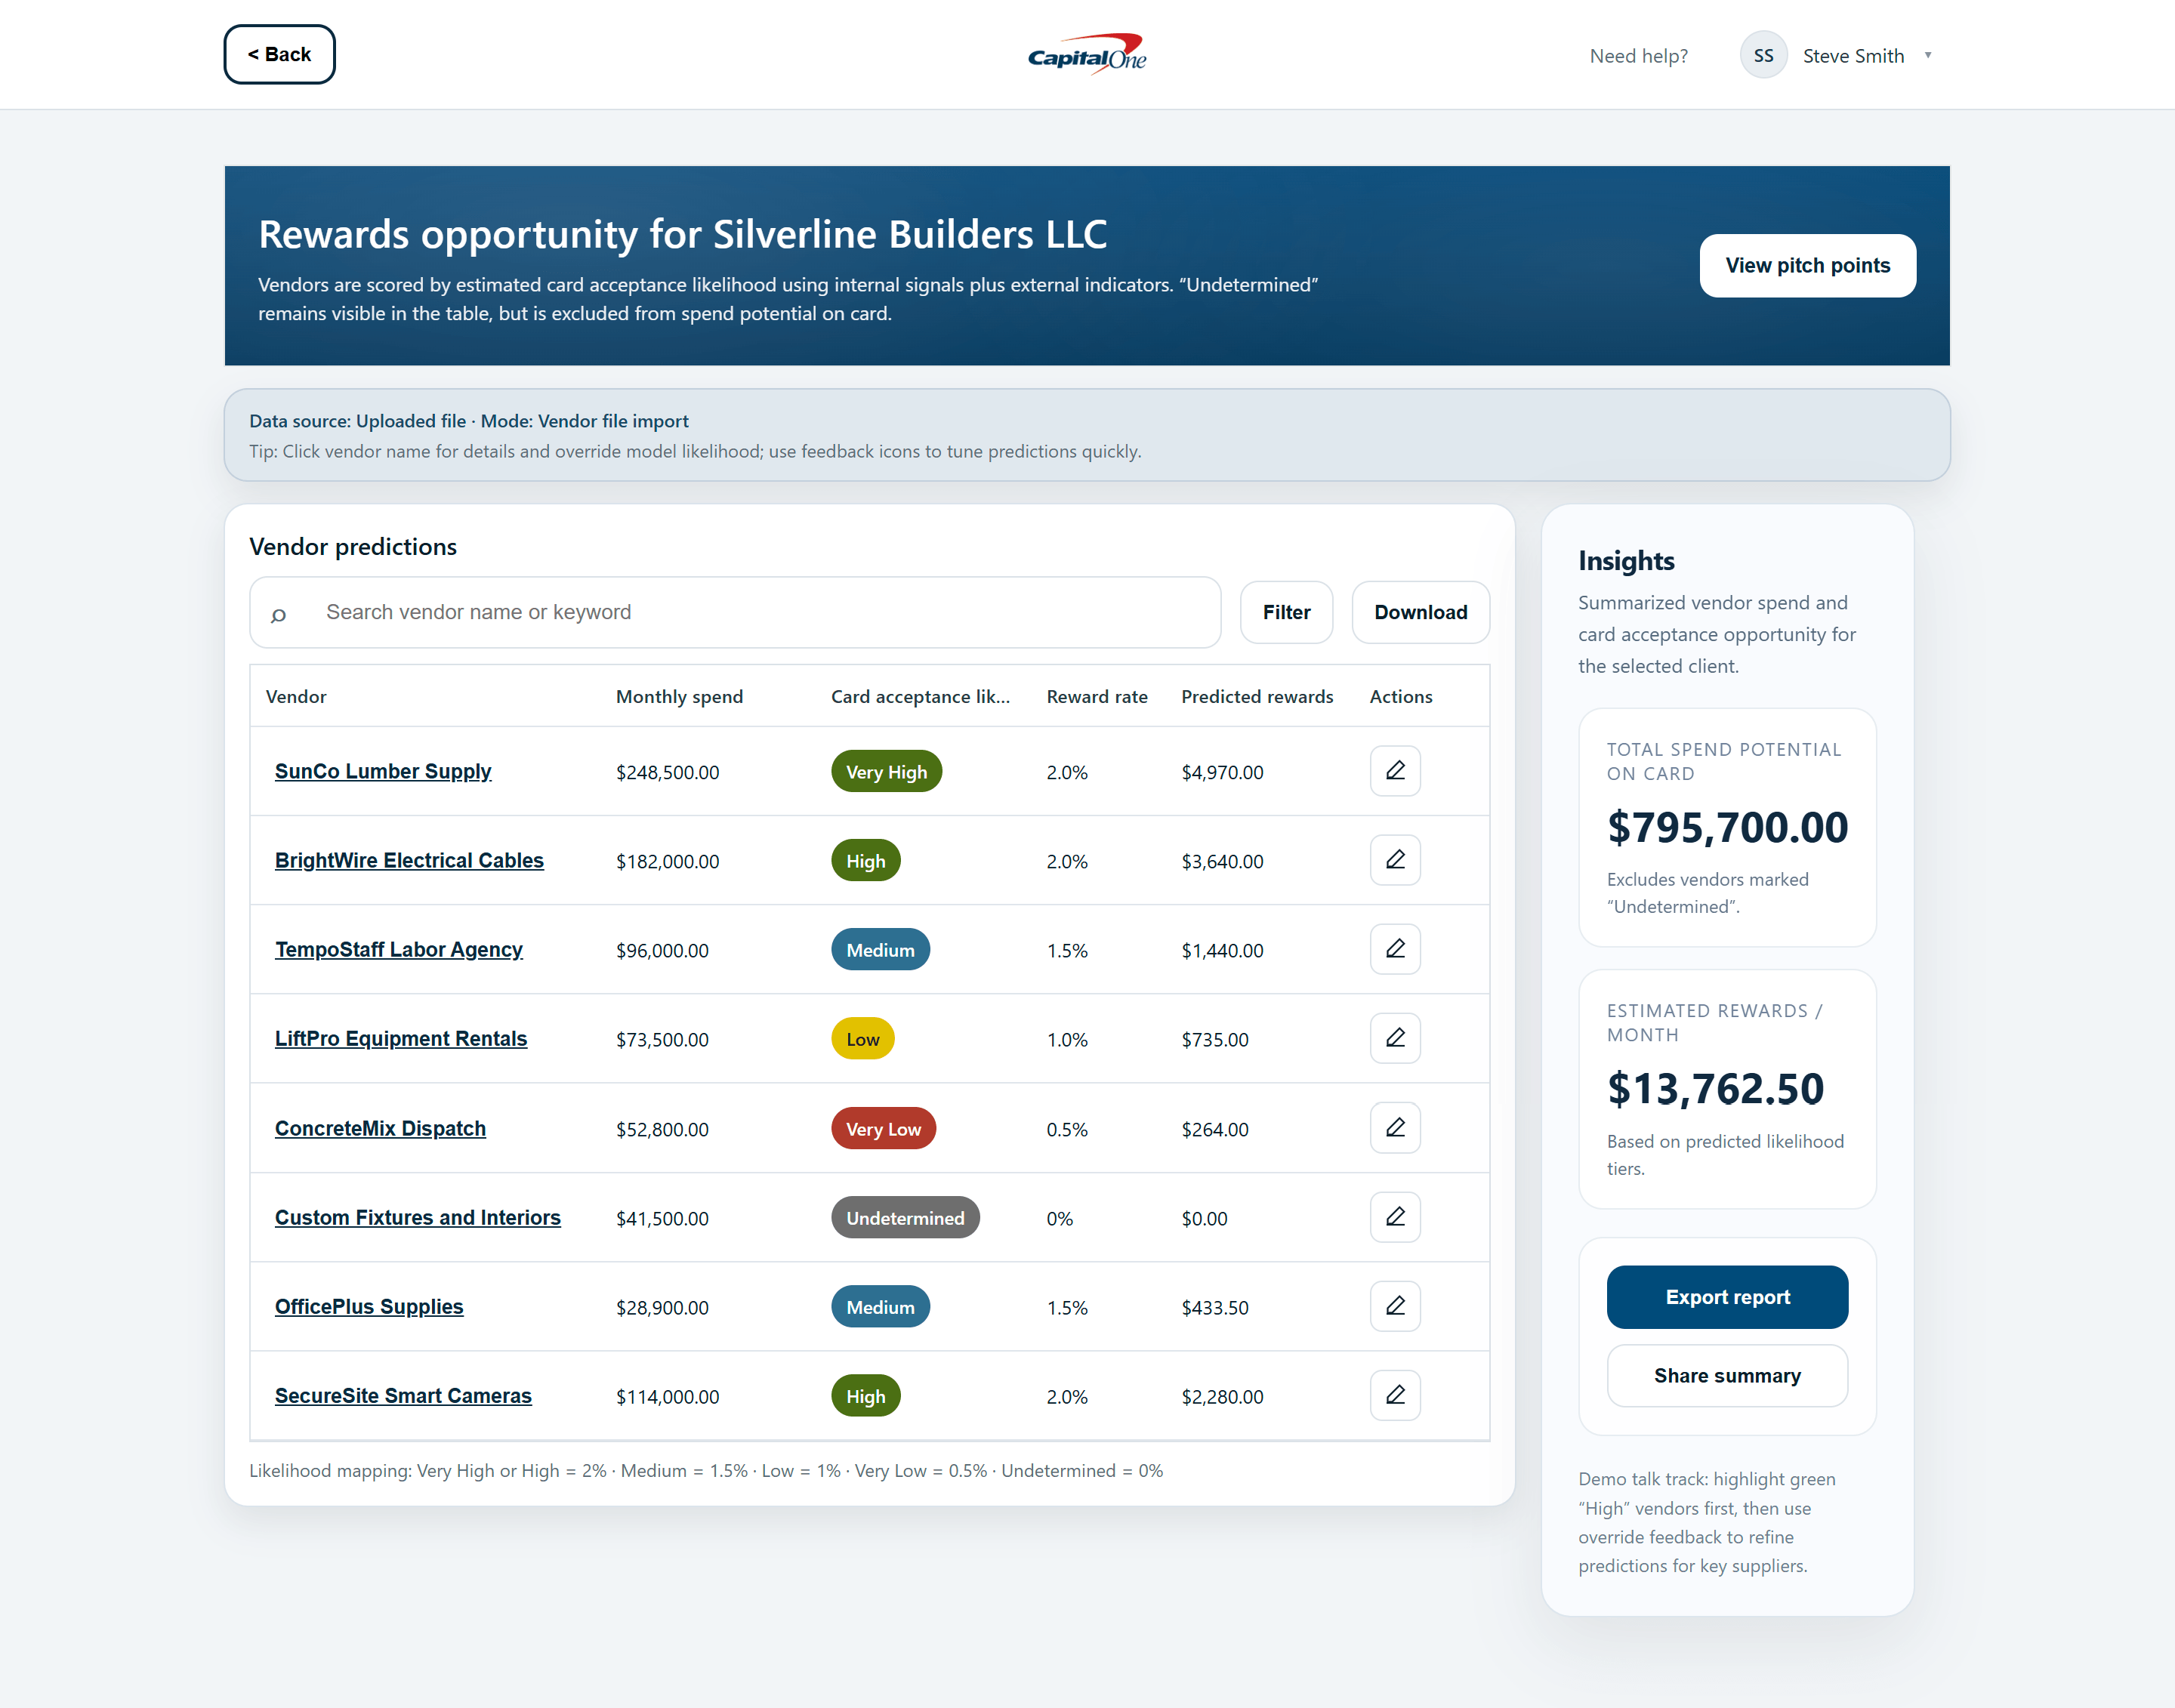Click the Vendor column header
The width and height of the screenshot is (2175, 1708).
click(296, 696)
